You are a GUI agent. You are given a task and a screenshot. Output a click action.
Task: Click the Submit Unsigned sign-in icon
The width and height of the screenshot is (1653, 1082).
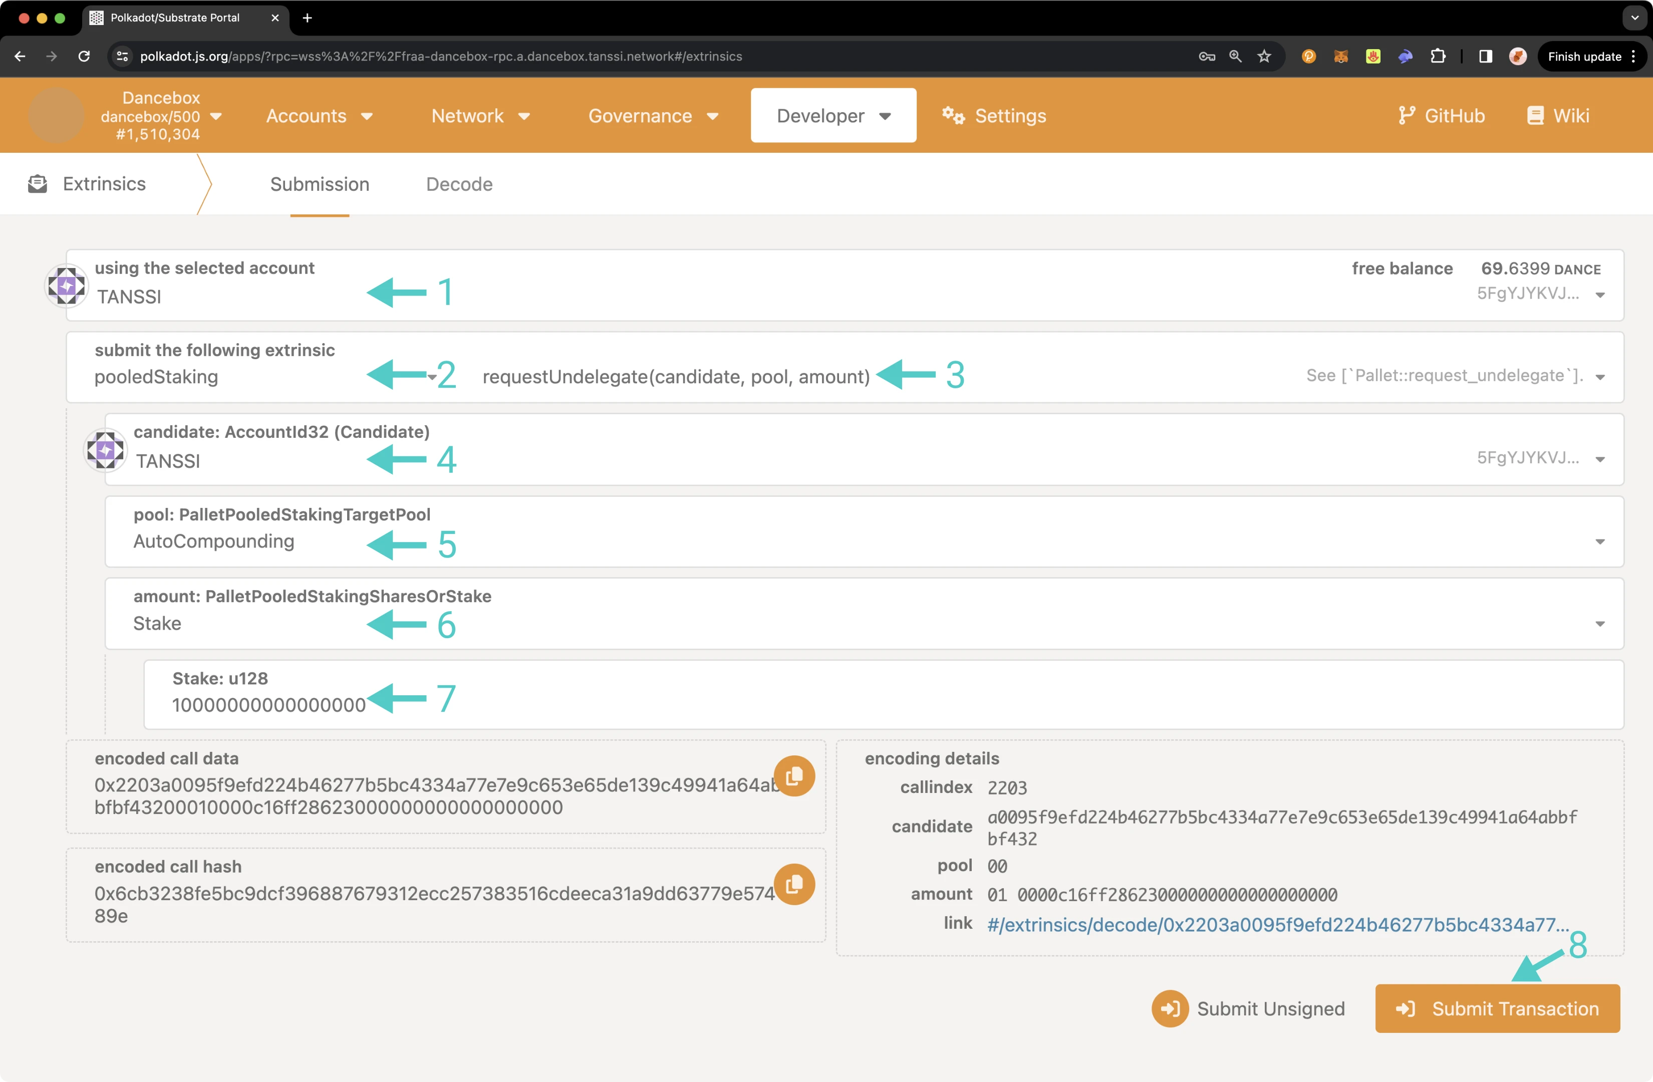click(1170, 1008)
